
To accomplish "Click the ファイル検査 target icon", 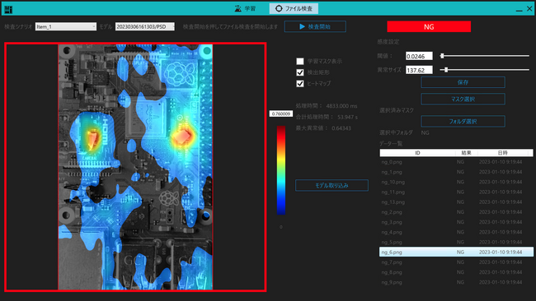I will pos(279,8).
